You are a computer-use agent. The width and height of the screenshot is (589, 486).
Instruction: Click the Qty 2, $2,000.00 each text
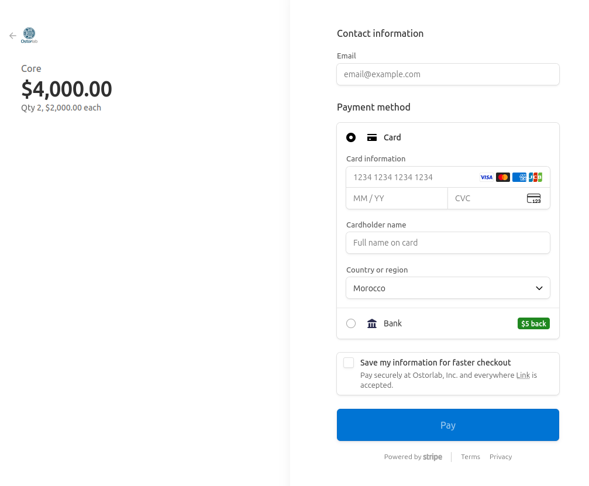pyautogui.click(x=61, y=108)
